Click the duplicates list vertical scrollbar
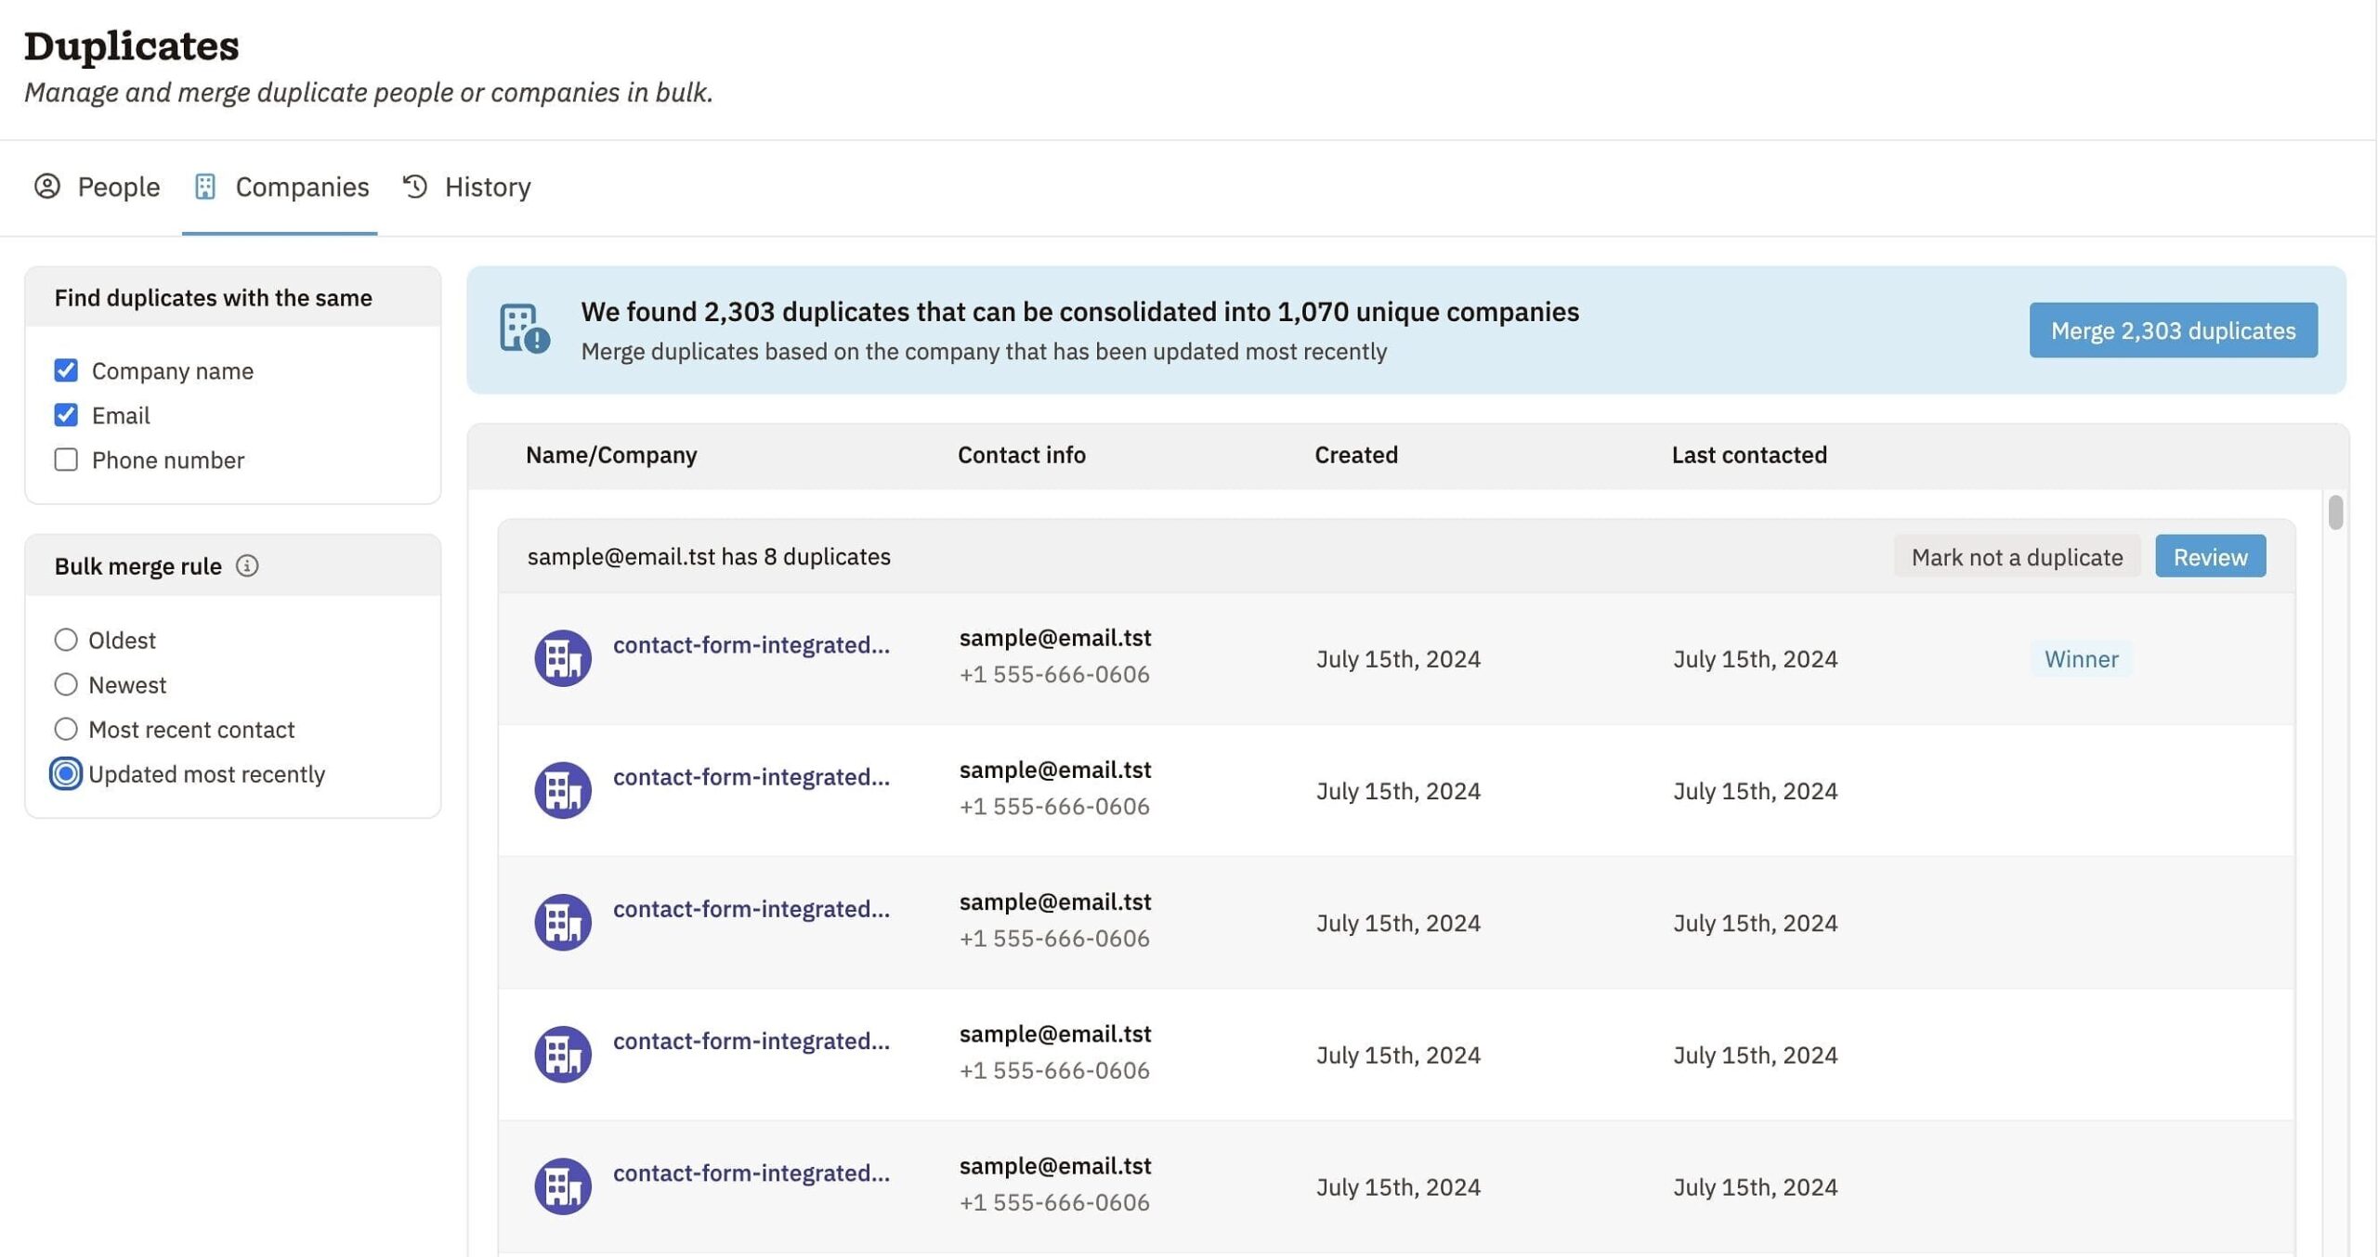This screenshot has width=2378, height=1257. 2335,512
